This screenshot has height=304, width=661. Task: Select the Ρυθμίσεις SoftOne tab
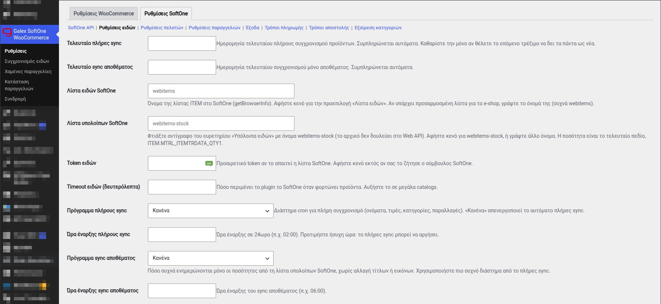(x=166, y=14)
